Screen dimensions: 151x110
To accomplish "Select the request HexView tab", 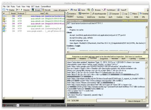I will (x=102, y=17).
